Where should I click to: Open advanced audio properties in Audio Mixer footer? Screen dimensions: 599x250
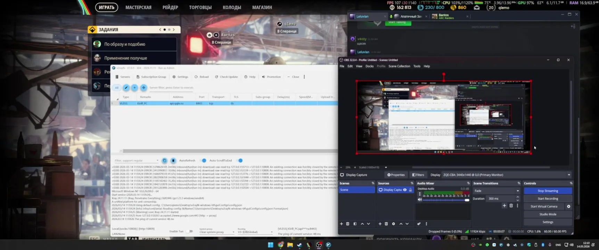coord(419,224)
